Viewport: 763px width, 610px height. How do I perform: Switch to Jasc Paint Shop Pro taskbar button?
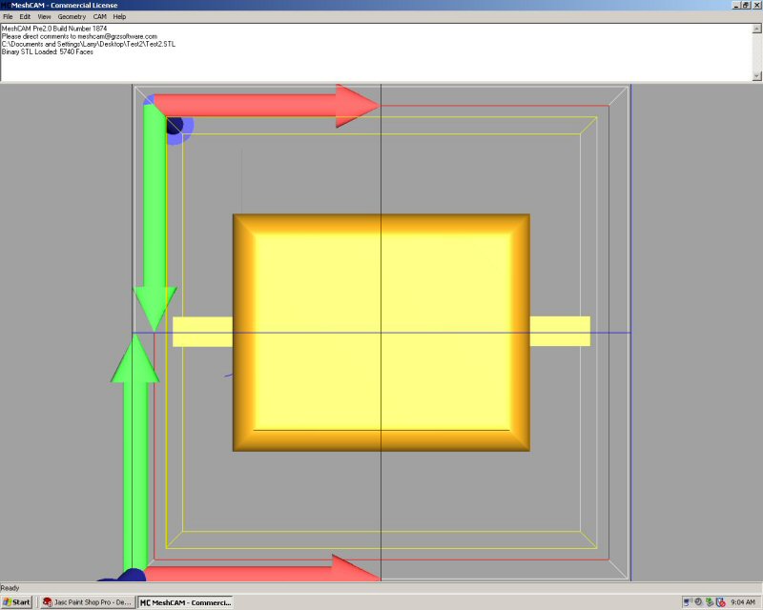pos(87,602)
